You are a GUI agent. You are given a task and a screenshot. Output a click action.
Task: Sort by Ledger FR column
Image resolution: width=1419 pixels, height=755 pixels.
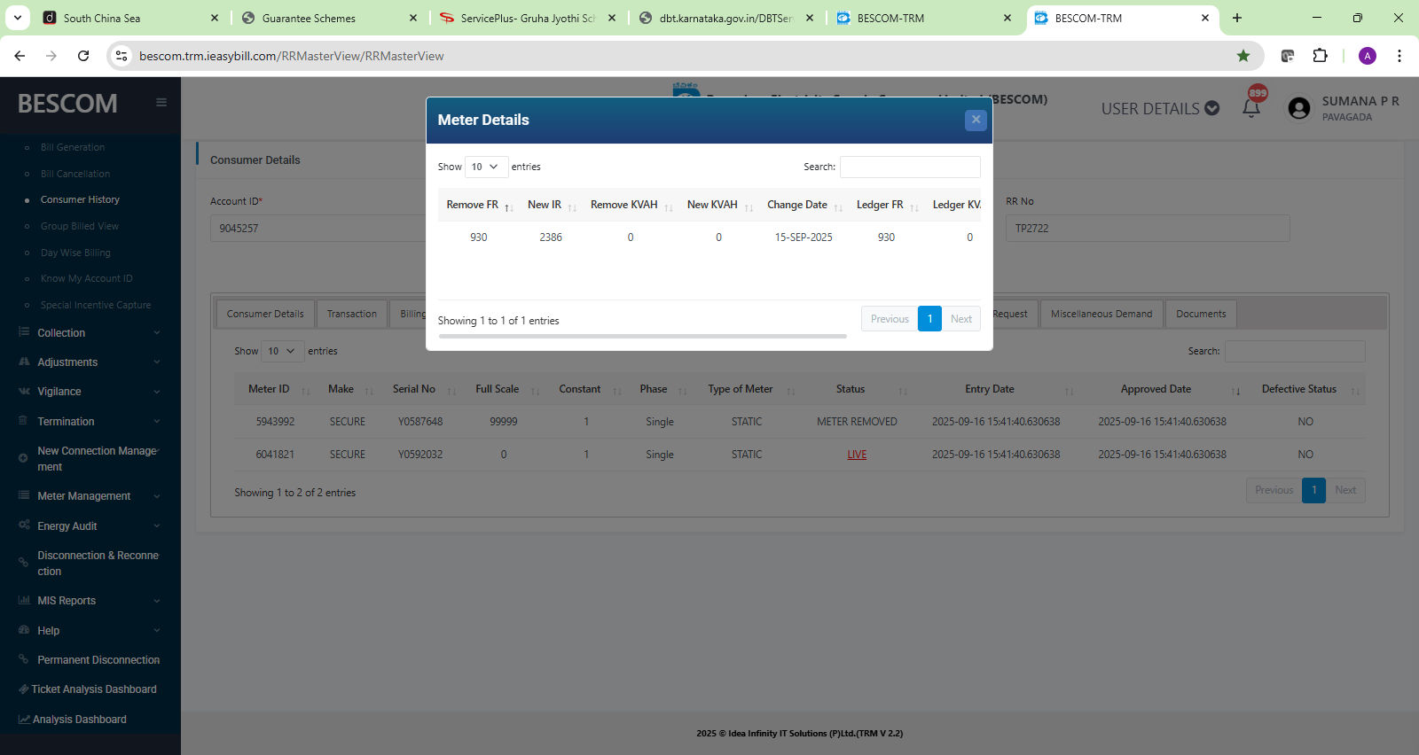(x=887, y=205)
